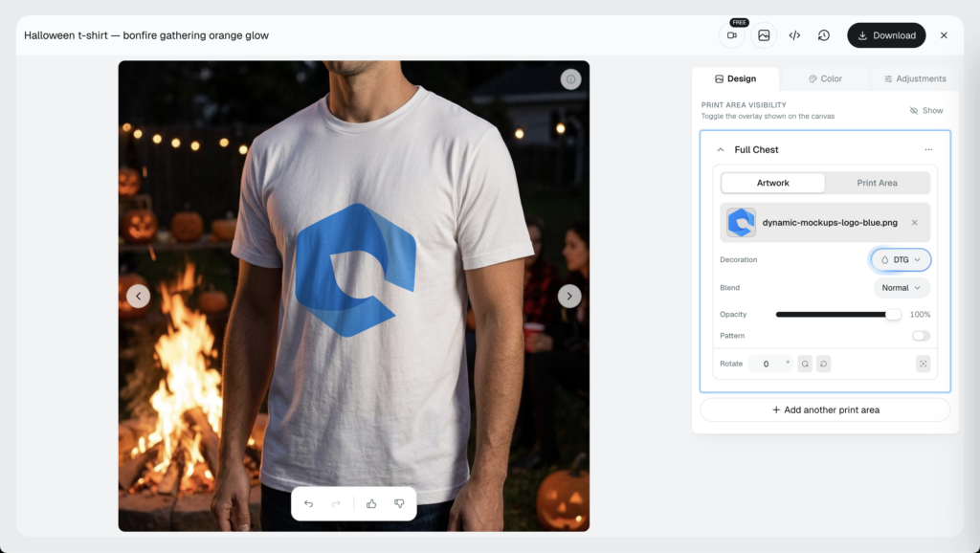
Task: Click the info icon on mockup image
Action: pyautogui.click(x=570, y=79)
